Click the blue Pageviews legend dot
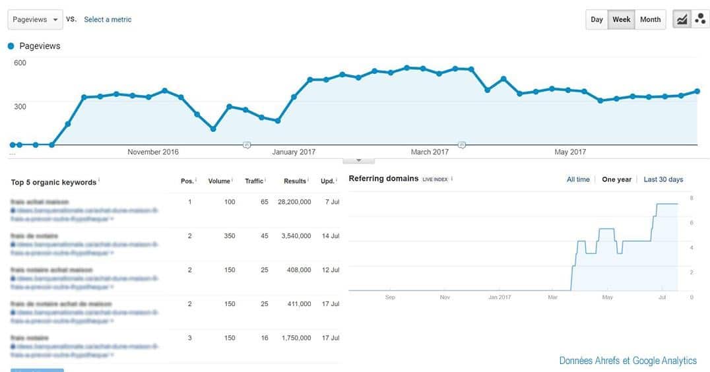 click(x=11, y=46)
